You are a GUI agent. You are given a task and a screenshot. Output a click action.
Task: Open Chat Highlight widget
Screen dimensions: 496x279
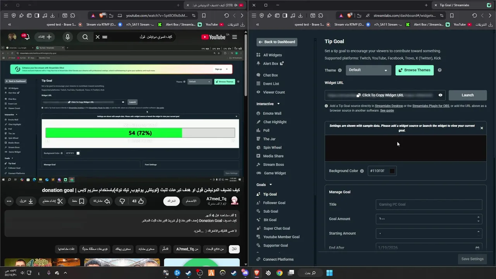pyautogui.click(x=272, y=122)
